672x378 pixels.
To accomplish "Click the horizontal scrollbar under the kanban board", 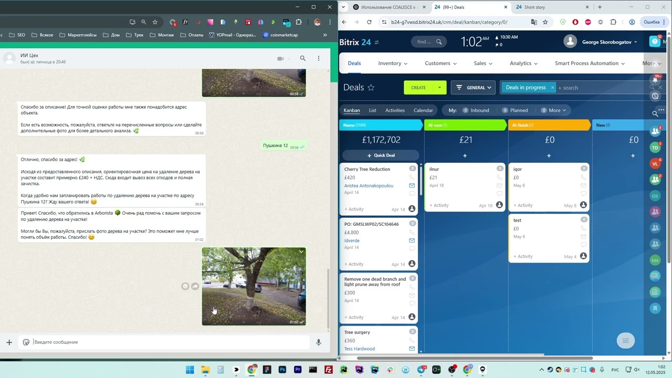I will coord(475,358).
